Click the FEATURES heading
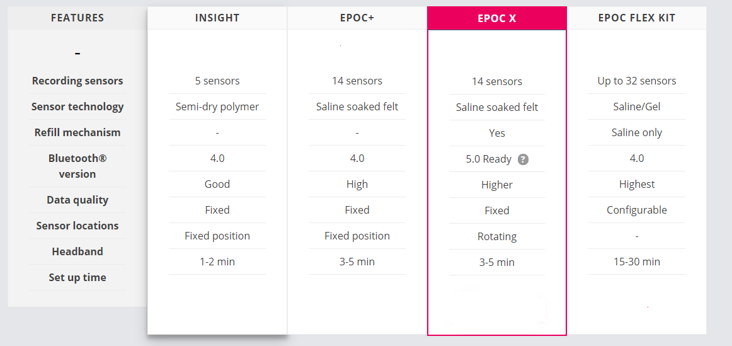The width and height of the screenshot is (732, 346). (x=77, y=18)
